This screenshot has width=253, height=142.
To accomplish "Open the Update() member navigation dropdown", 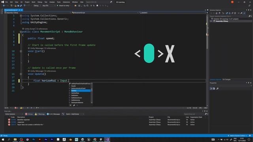I will [172, 13].
